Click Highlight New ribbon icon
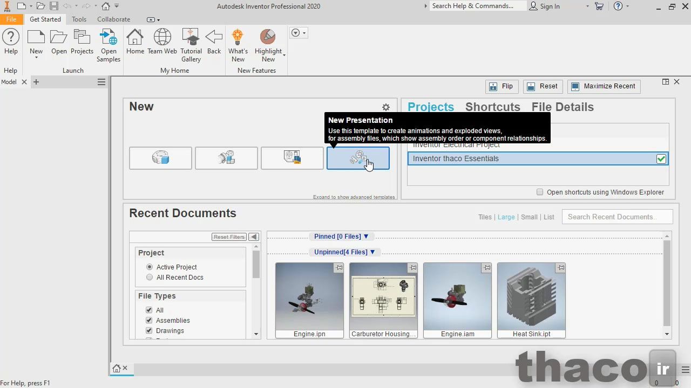The width and height of the screenshot is (691, 388). (268, 38)
